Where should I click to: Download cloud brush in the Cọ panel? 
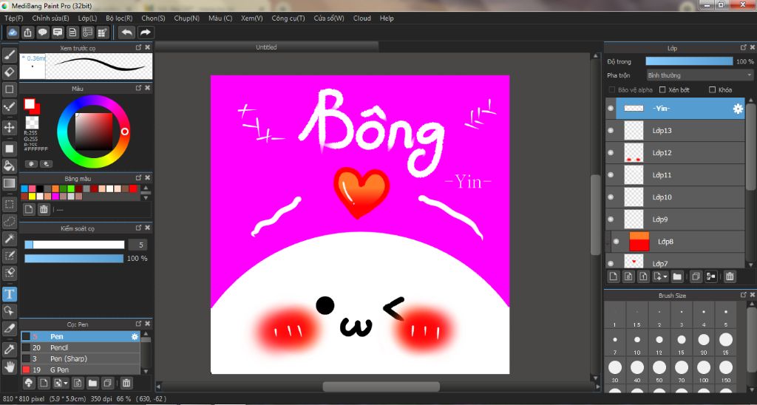(29, 384)
